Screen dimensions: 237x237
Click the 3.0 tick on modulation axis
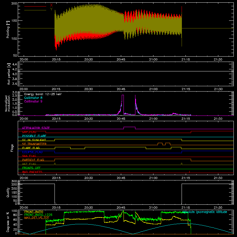(x=15, y=92)
